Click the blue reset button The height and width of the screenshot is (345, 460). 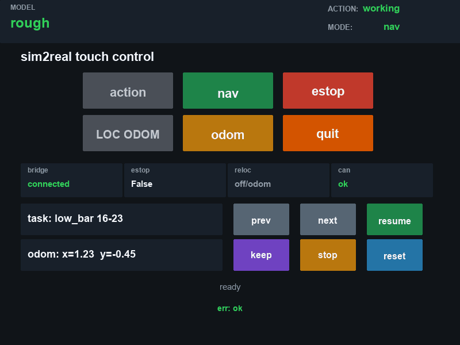[394, 255]
